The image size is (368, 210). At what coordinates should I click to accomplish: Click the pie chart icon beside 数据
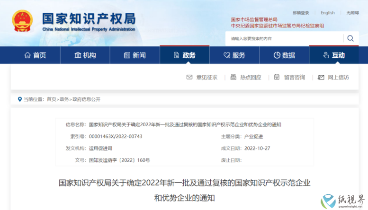(277, 55)
